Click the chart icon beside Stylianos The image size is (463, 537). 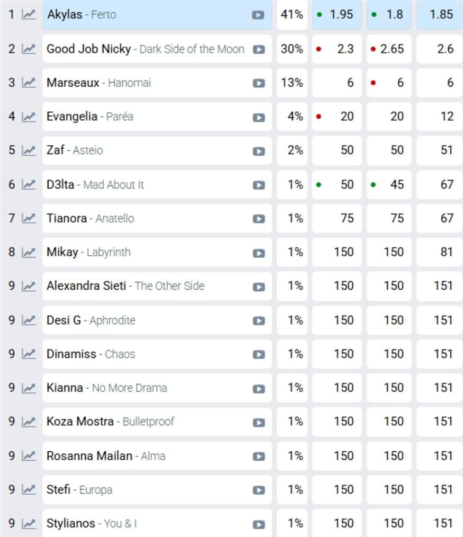pyautogui.click(x=29, y=524)
